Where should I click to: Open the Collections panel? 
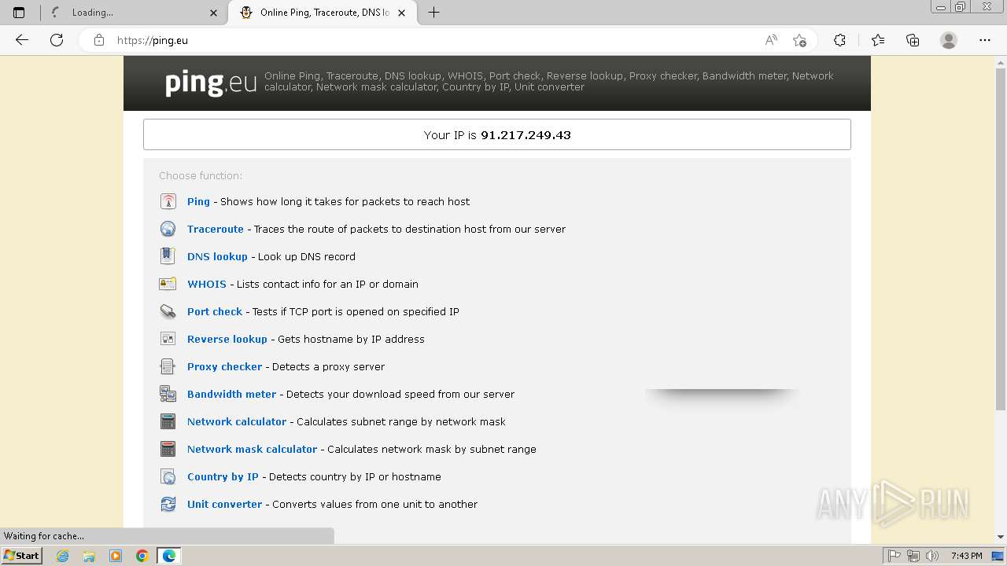(x=913, y=40)
